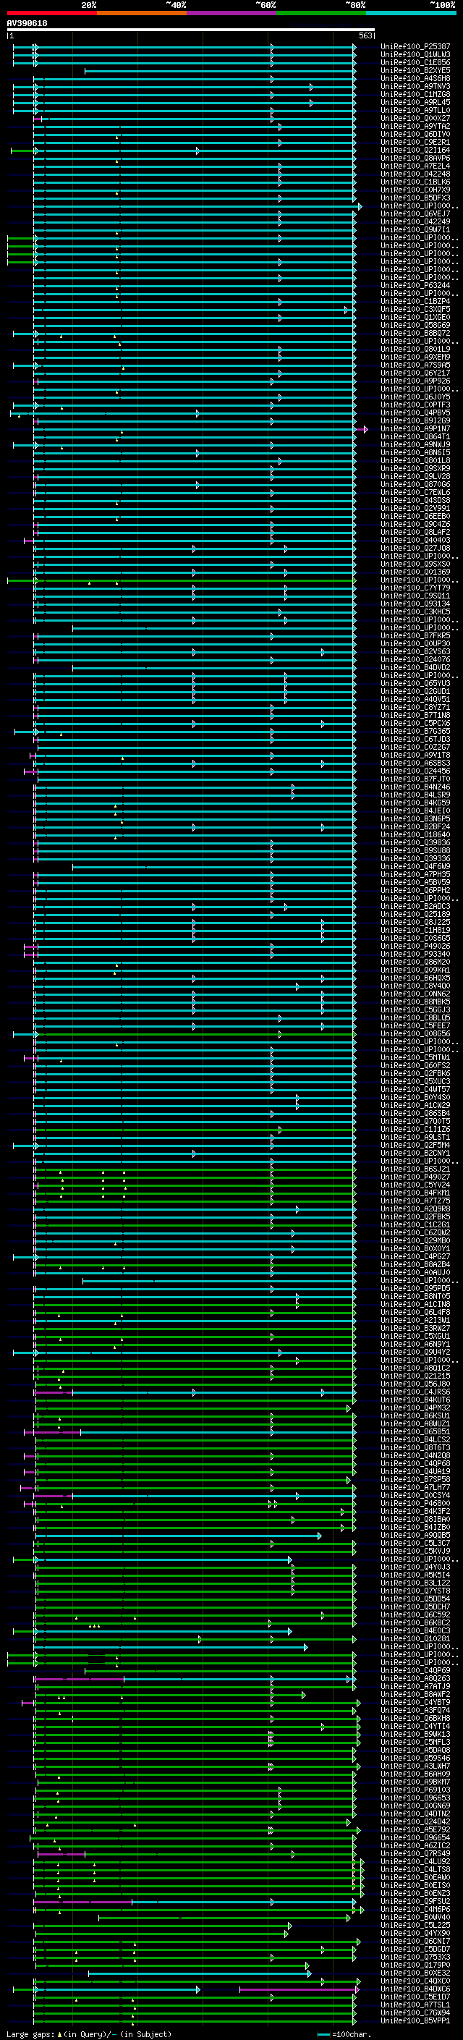The width and height of the screenshot is (463, 2040).
Task: Select the UniRef100_Q2V991 hit
Action: click(415, 509)
